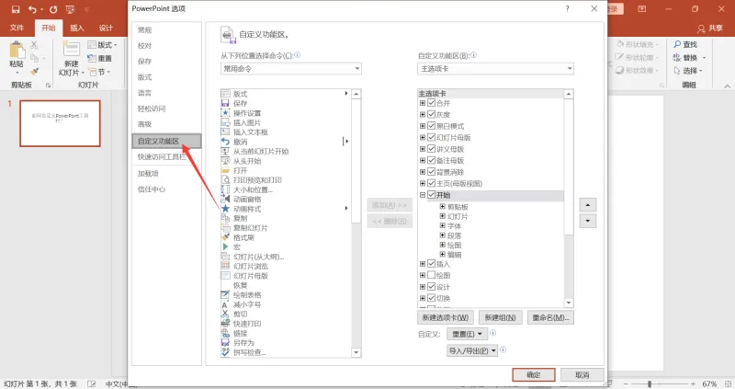This screenshot has height=389, width=735.
Task: Click the 打印预览和打印 icon in the list
Action: (x=225, y=179)
